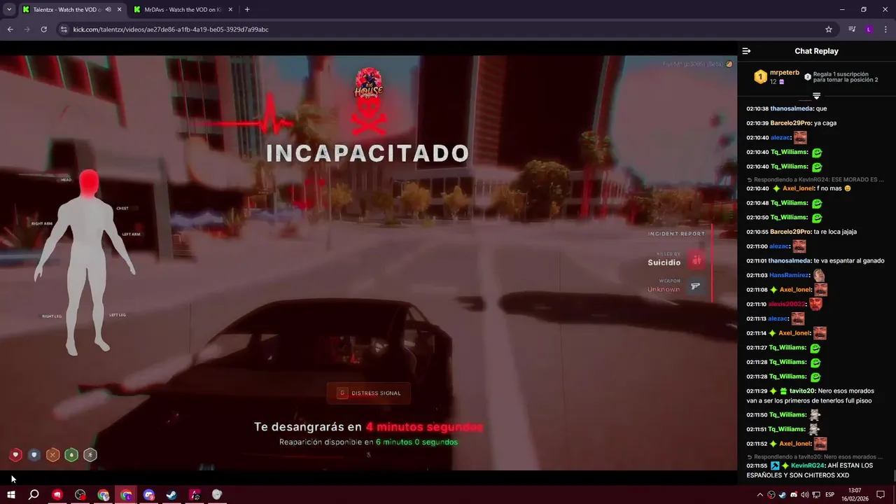Click the 02:10:55 chat timestamp
The image size is (896, 504).
(757, 232)
